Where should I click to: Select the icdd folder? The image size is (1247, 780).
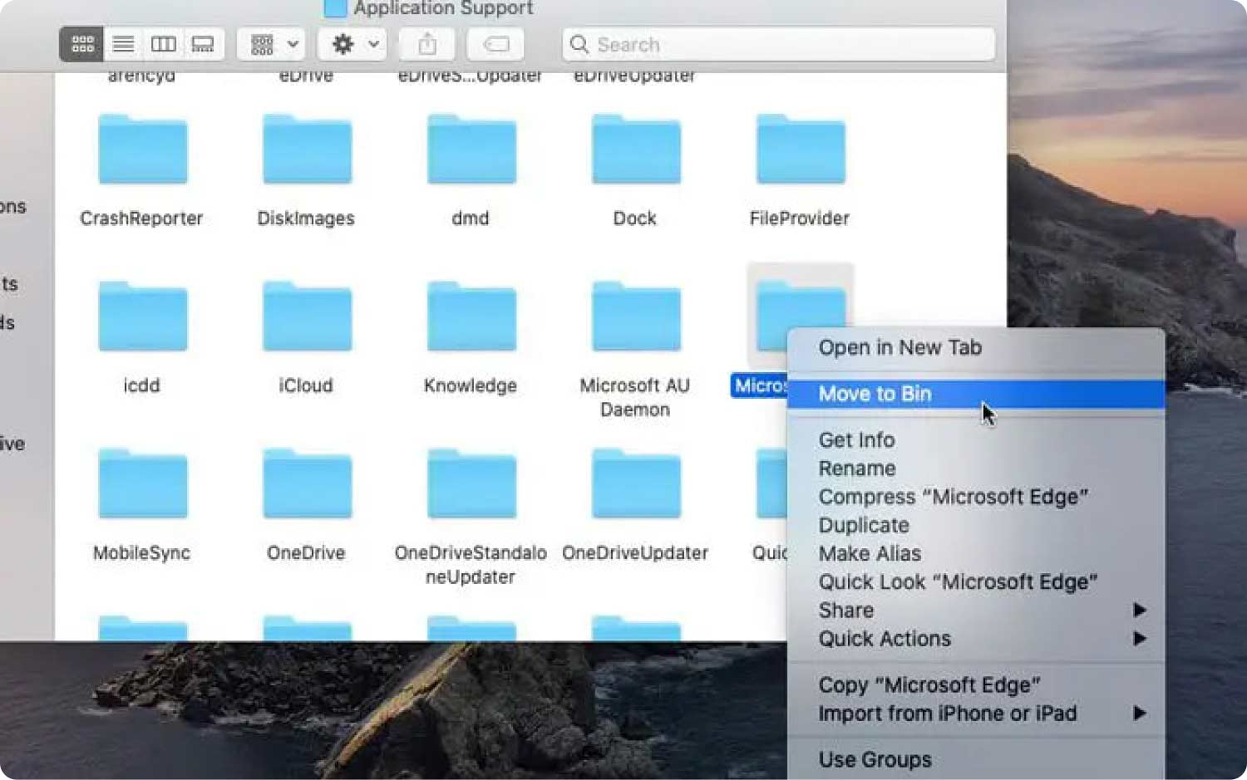pos(142,317)
